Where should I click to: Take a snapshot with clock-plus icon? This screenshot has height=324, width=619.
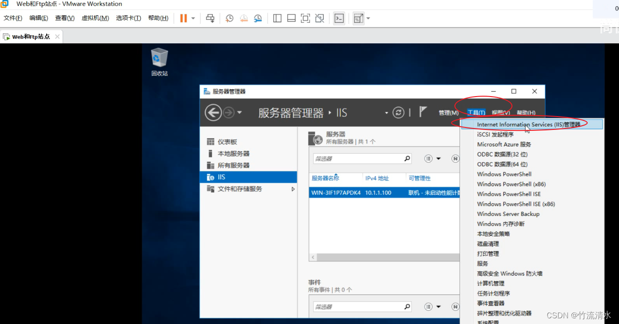pos(230,19)
